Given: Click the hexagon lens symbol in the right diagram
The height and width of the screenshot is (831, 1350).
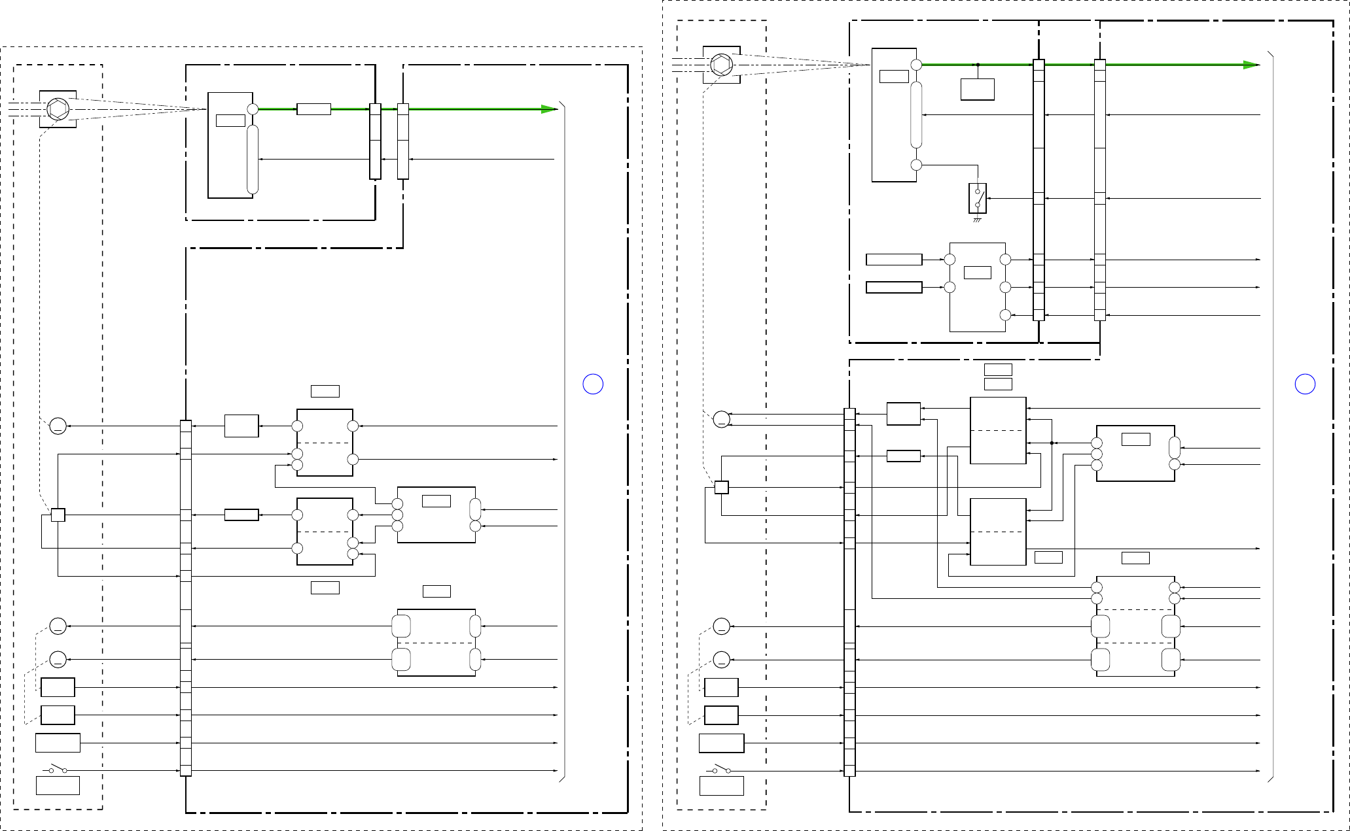Looking at the screenshot, I should (721, 65).
